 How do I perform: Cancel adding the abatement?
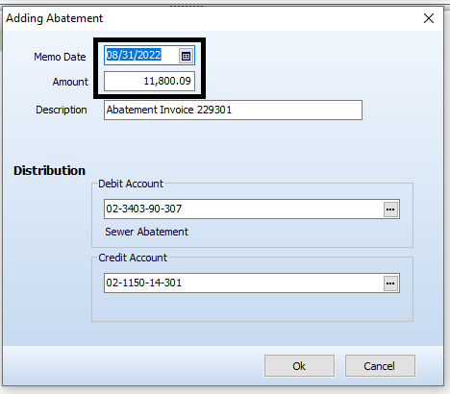click(x=380, y=366)
